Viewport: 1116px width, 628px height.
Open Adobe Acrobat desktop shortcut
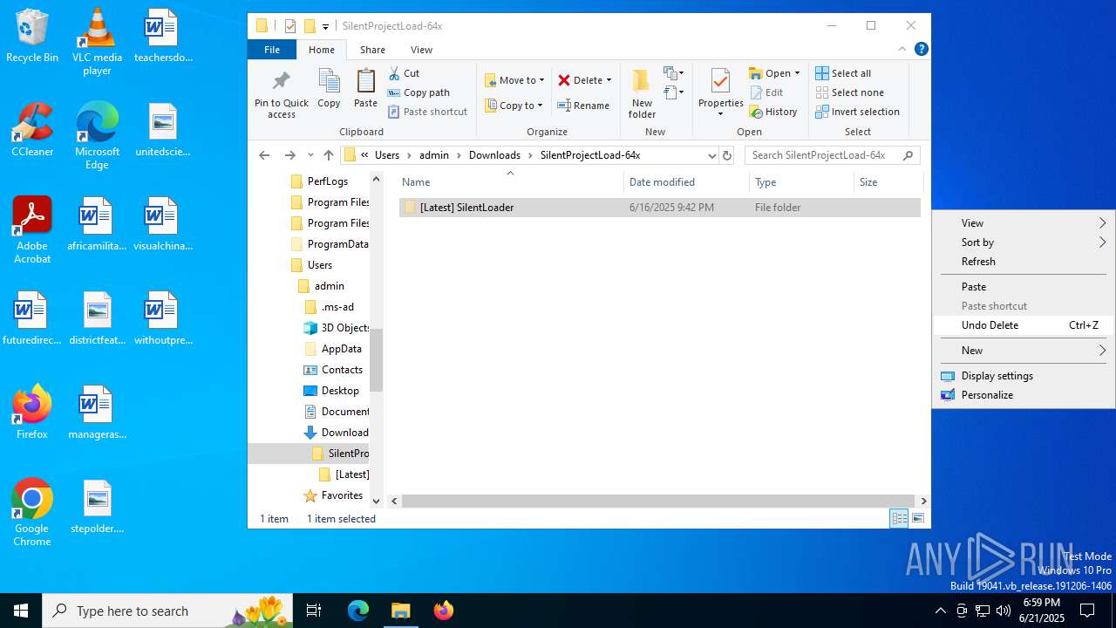point(32,229)
